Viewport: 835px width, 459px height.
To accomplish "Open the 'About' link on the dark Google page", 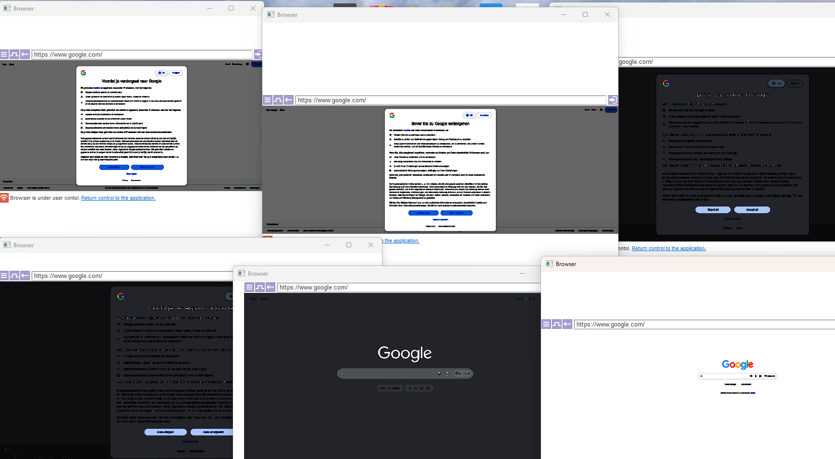I will pyautogui.click(x=253, y=299).
